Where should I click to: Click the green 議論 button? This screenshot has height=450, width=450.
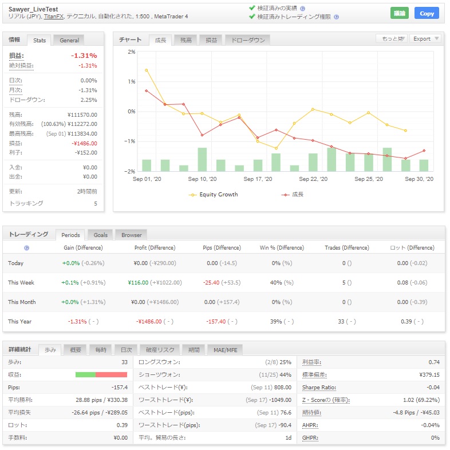click(399, 13)
